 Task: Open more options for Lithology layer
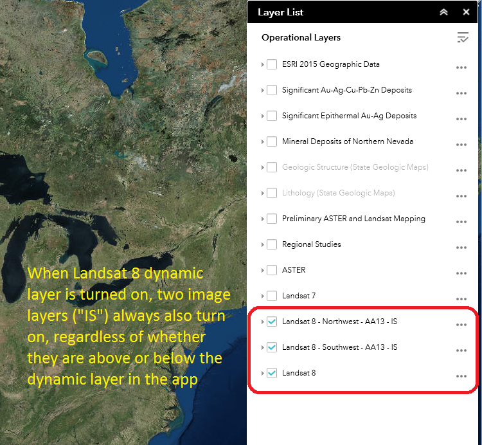pos(461,196)
